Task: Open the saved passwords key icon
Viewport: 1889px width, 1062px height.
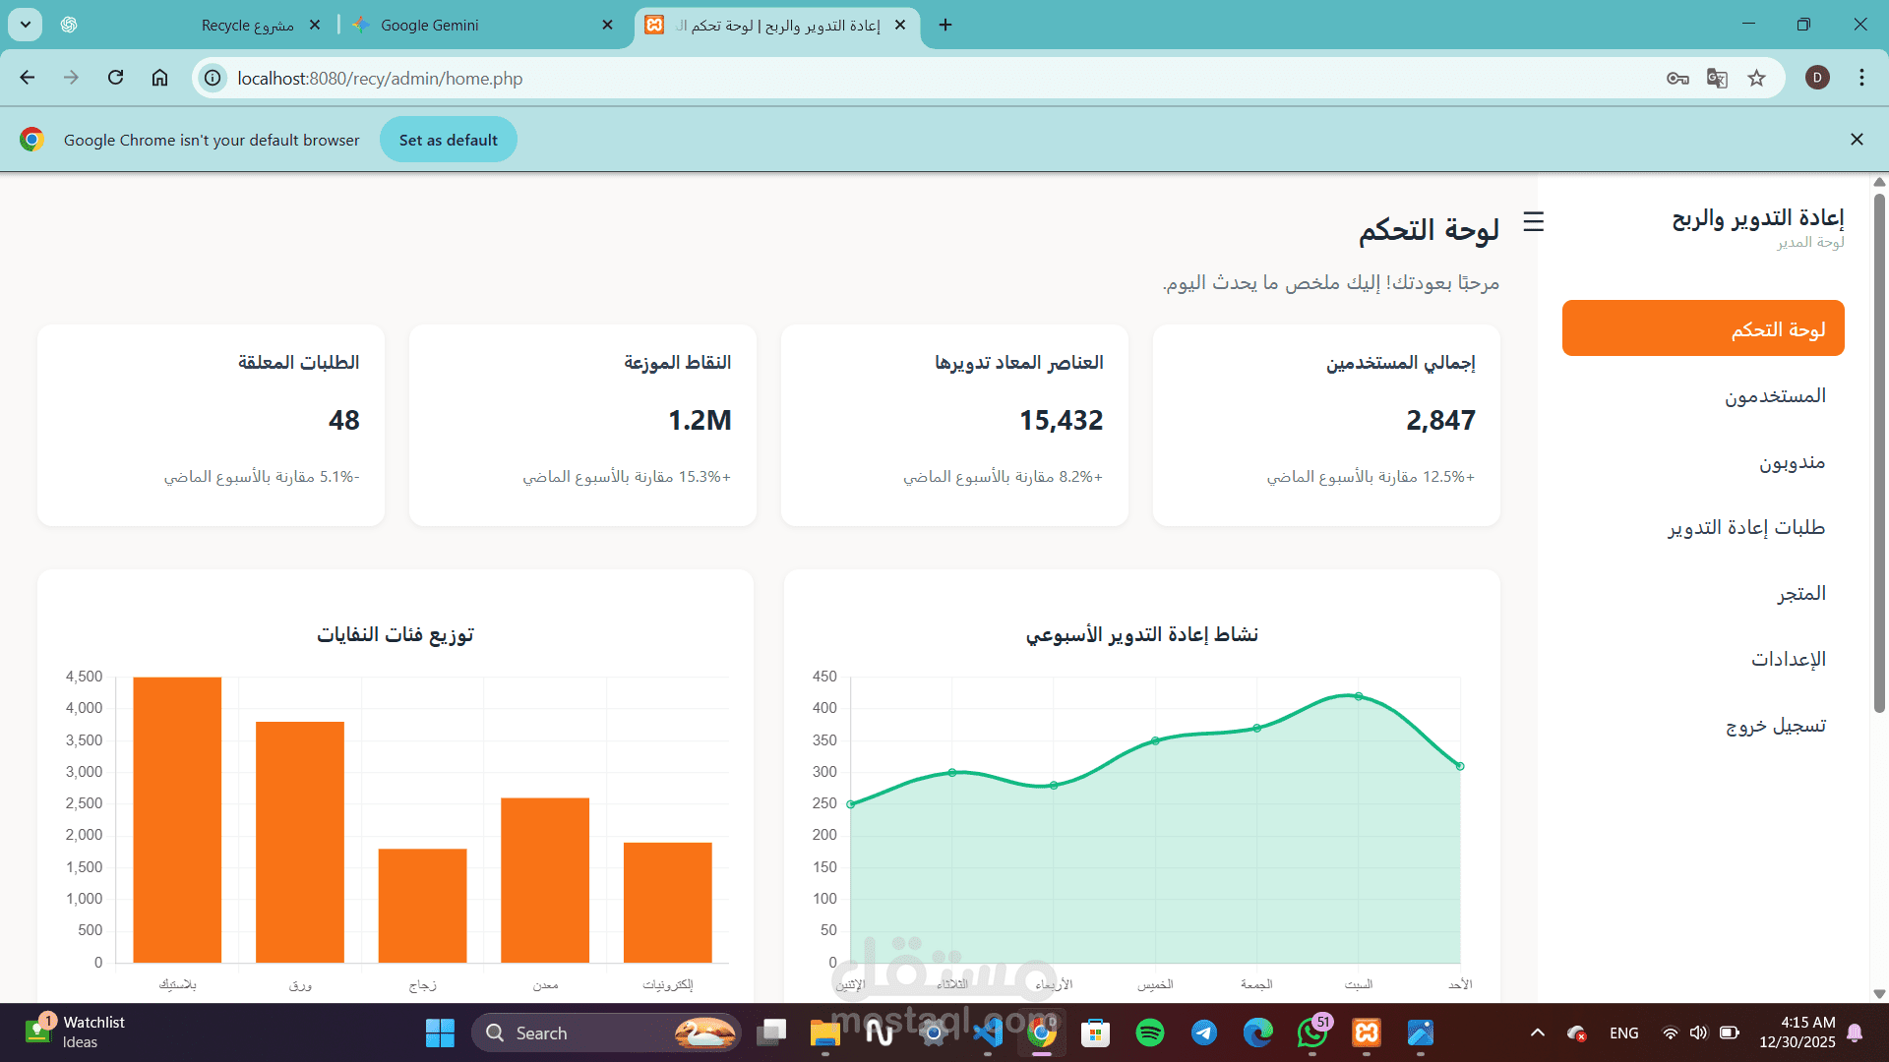Action: [x=1677, y=78]
